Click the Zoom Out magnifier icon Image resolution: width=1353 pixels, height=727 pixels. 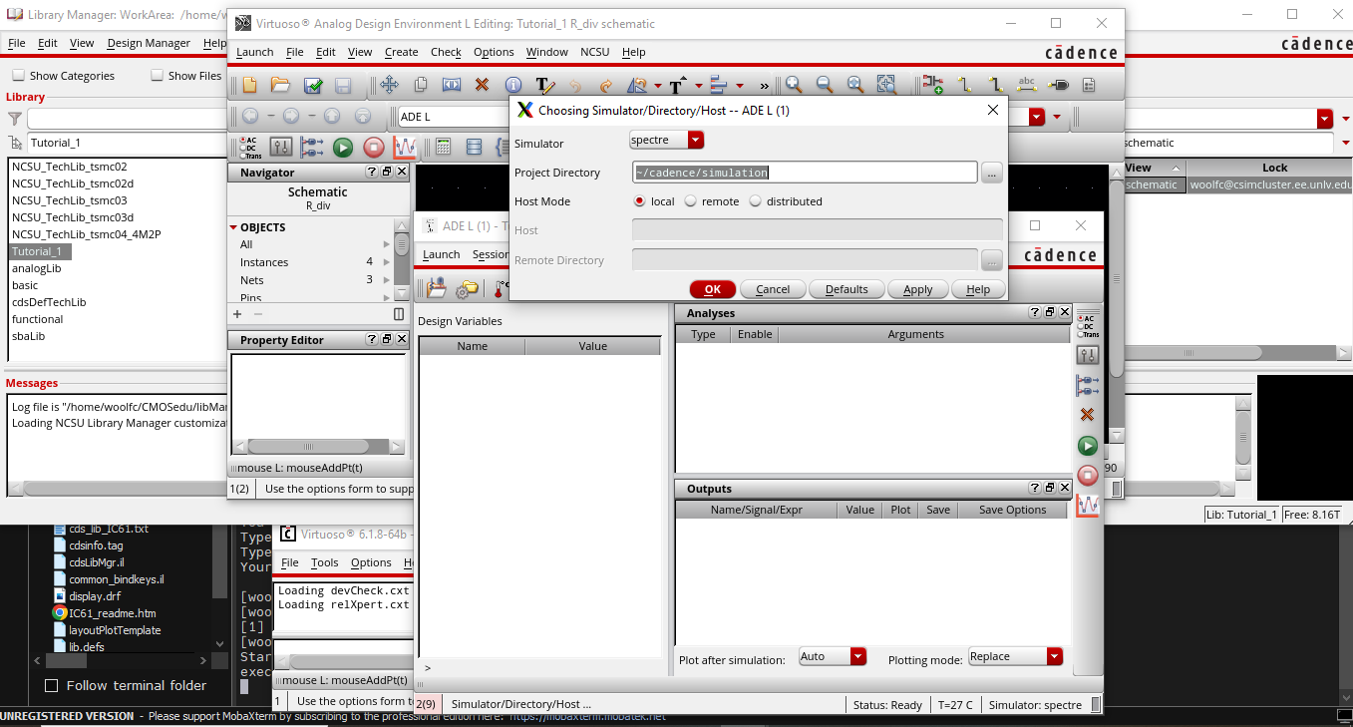tap(825, 86)
